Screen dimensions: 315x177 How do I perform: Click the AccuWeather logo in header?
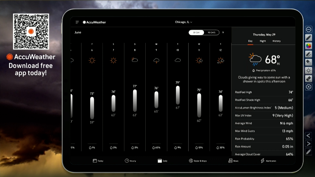(94, 22)
